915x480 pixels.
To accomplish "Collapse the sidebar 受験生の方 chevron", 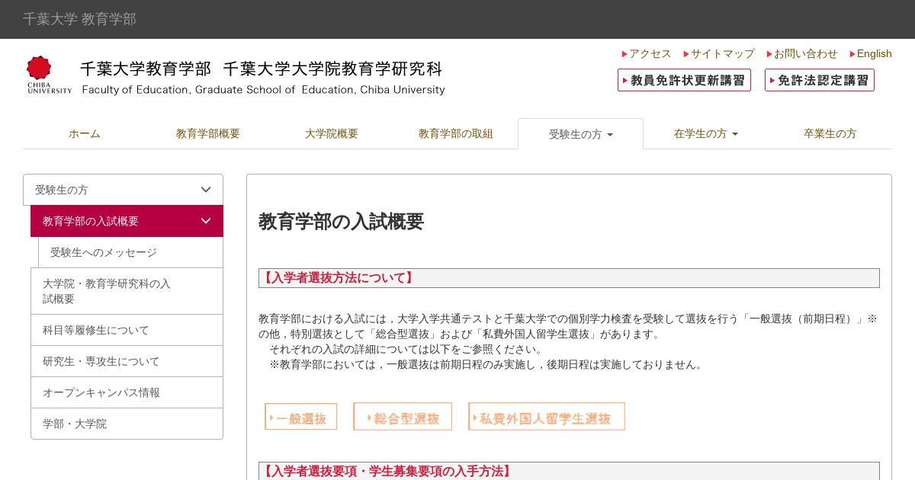I will tap(206, 190).
